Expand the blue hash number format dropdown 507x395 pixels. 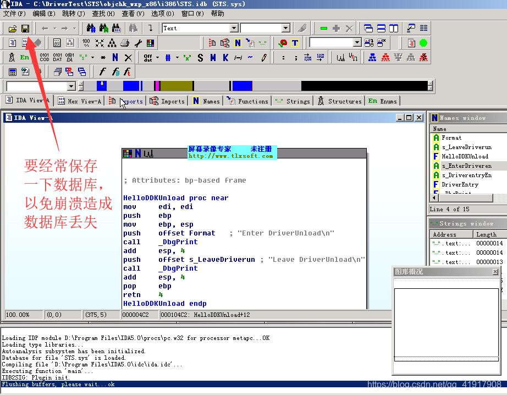pyautogui.click(x=177, y=58)
